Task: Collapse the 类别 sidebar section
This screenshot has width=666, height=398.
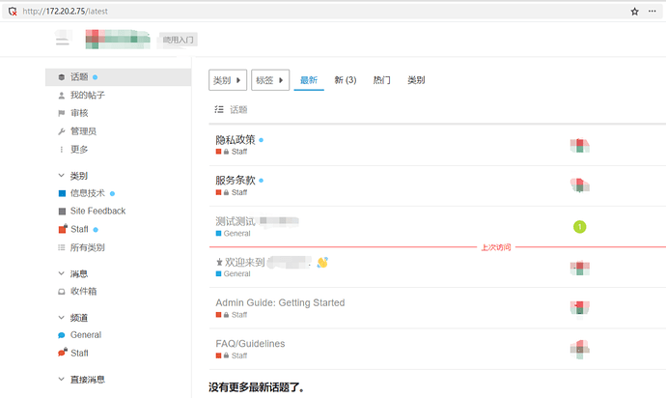Action: point(73,176)
